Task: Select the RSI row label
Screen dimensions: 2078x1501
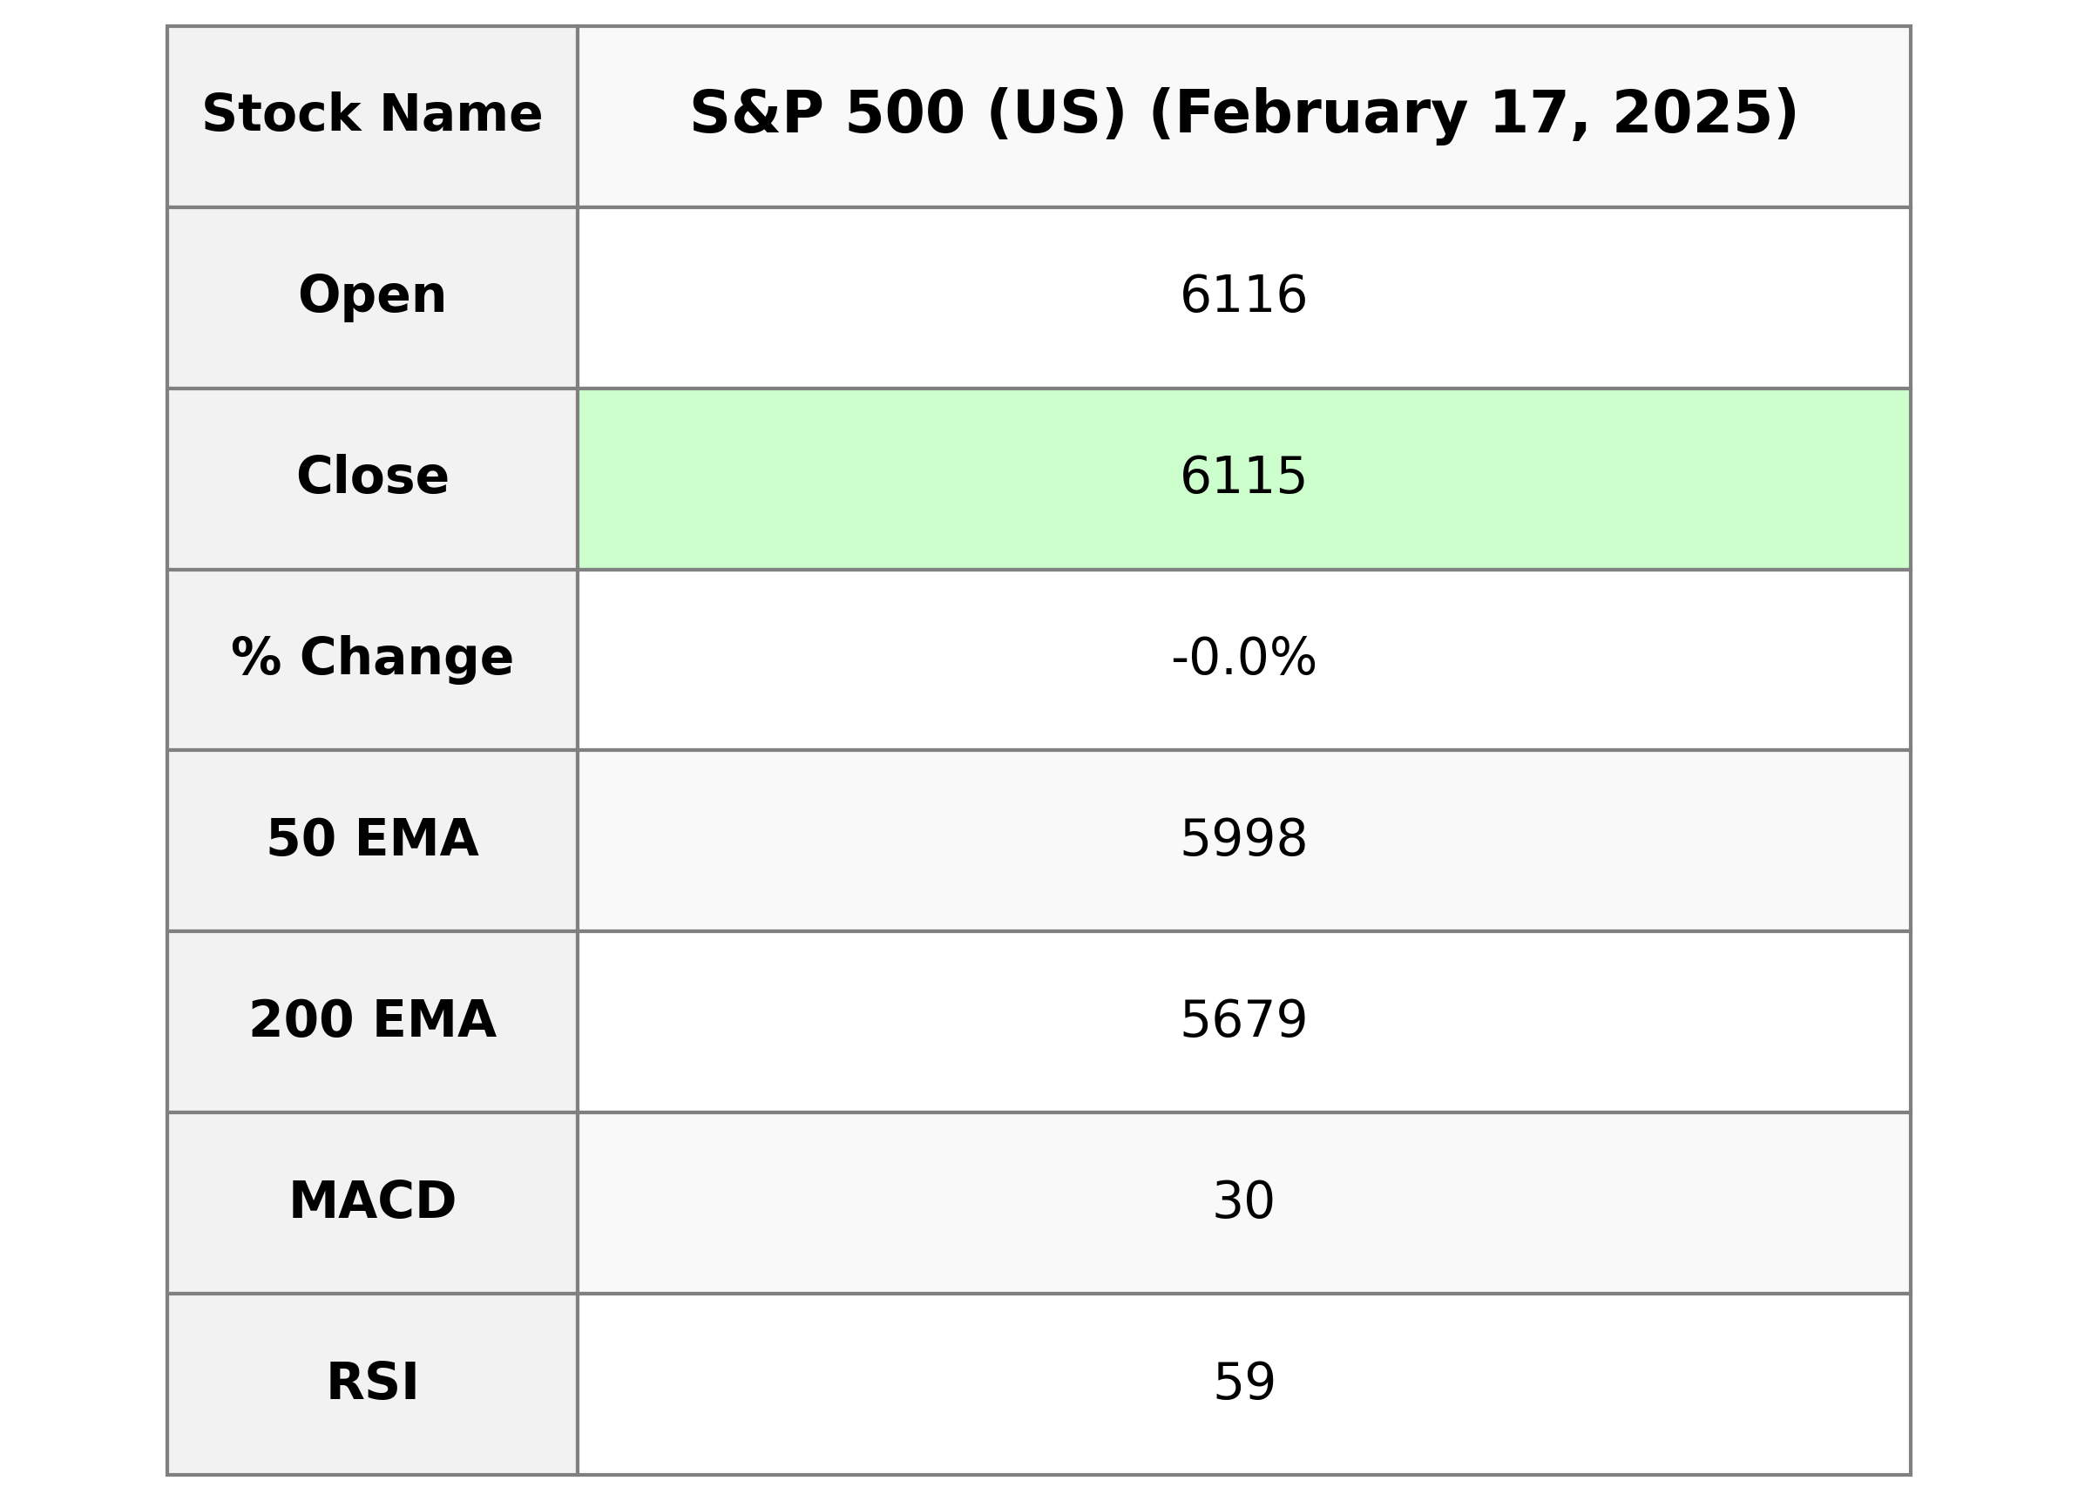Action: point(372,1382)
